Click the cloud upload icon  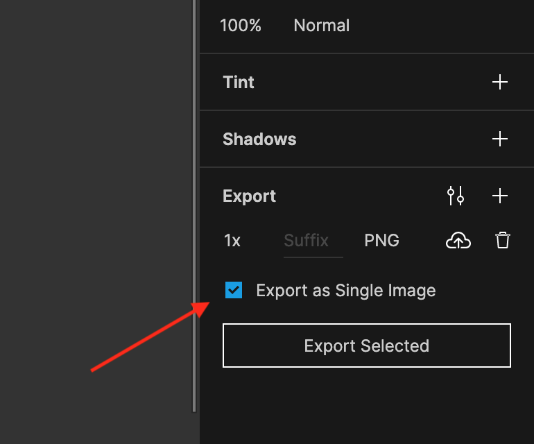coord(458,241)
